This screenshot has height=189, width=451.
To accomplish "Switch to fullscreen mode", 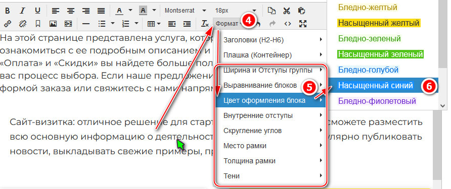I will tap(302, 24).
